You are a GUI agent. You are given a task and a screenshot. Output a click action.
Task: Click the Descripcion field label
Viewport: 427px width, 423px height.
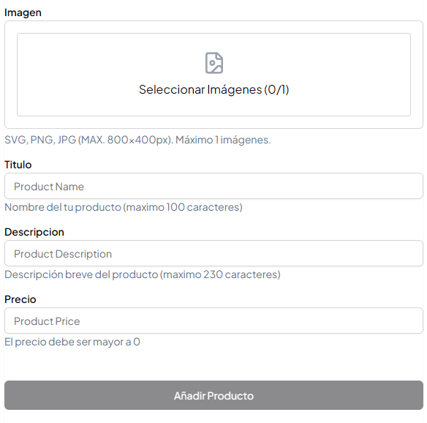(34, 232)
